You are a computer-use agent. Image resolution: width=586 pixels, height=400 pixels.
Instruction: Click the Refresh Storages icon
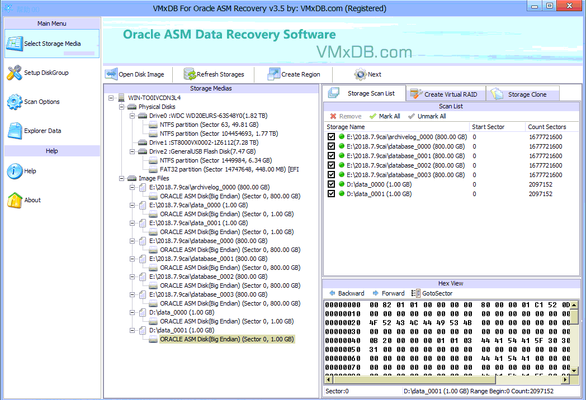[190, 74]
